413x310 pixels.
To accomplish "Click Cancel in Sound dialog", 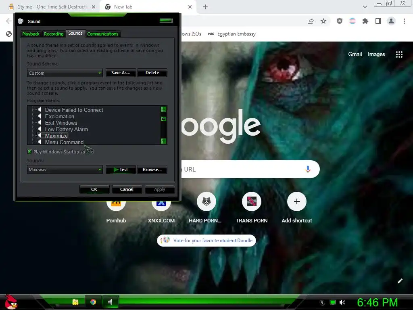I will click(x=127, y=189).
